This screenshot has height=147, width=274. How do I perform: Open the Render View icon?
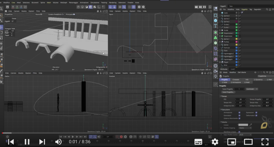196,7
